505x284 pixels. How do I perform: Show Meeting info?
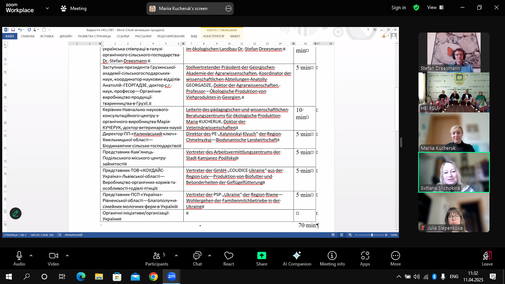point(332,256)
